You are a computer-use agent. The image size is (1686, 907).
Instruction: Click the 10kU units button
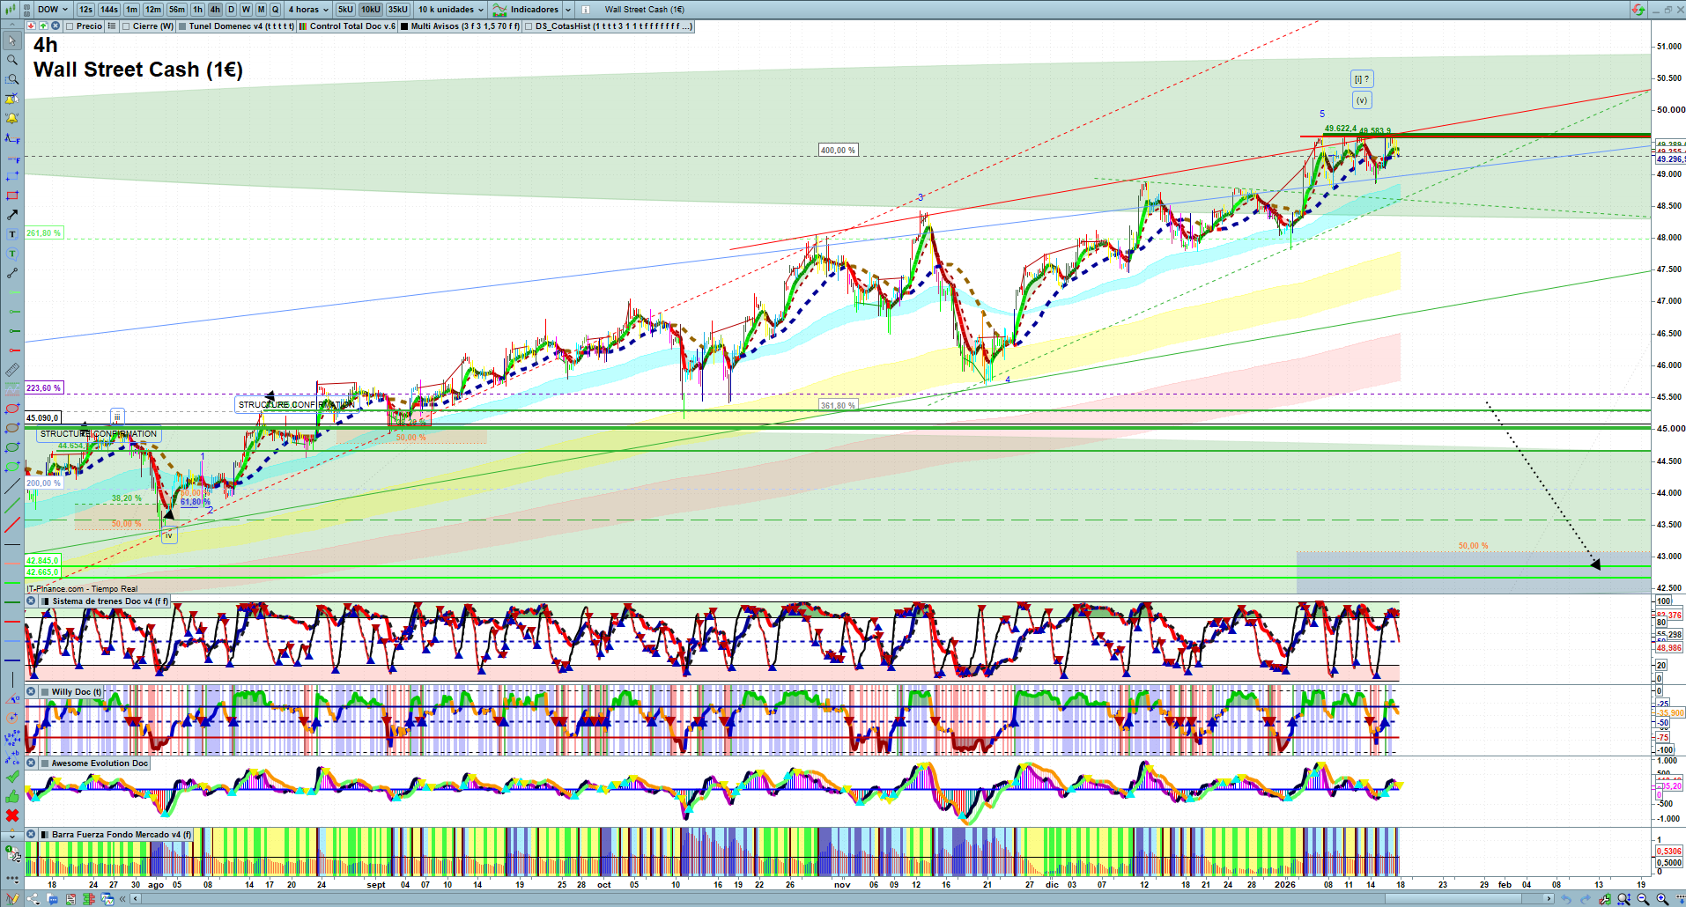(x=371, y=10)
